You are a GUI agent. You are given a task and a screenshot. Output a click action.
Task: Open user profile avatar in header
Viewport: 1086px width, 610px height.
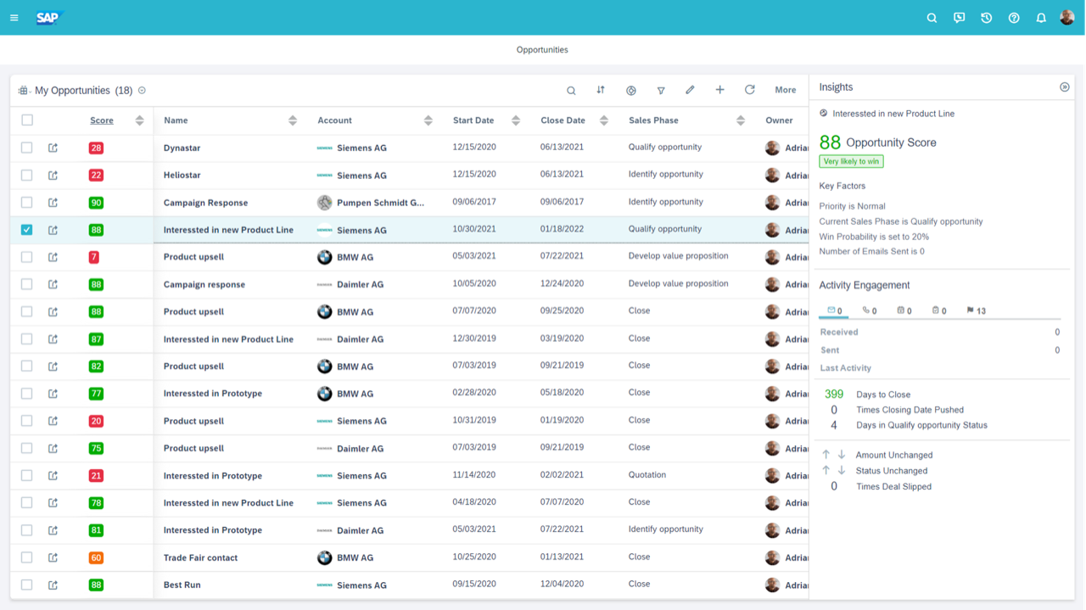(1067, 18)
